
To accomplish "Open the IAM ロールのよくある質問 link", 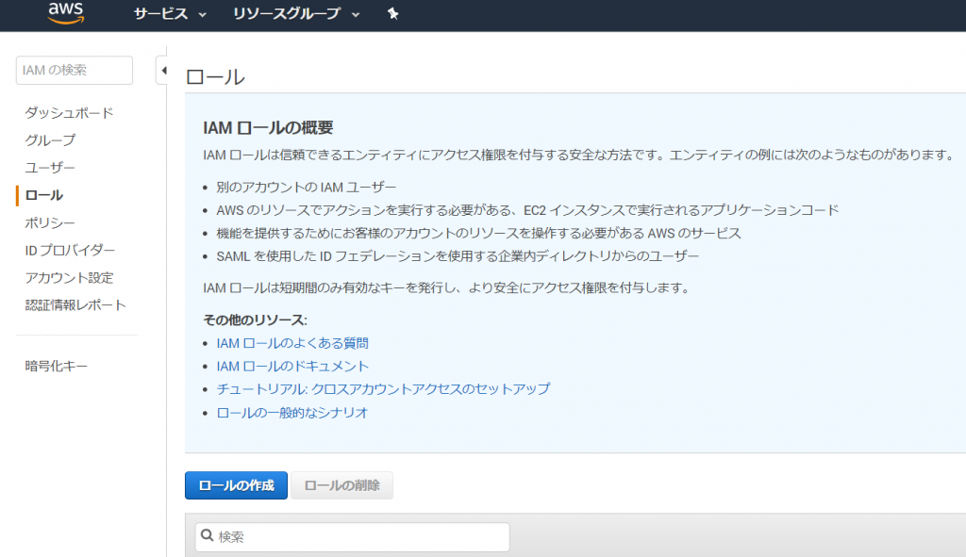I will pyautogui.click(x=292, y=343).
